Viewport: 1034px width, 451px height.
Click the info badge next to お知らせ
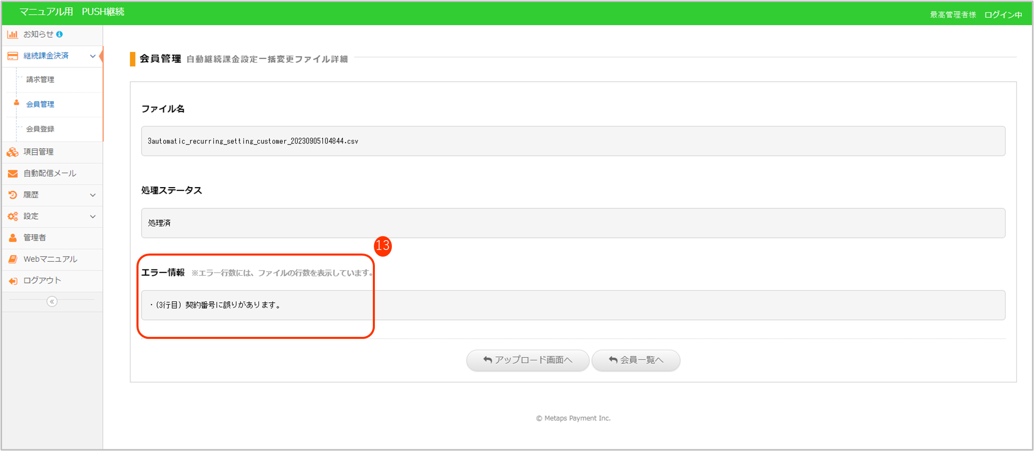[60, 34]
